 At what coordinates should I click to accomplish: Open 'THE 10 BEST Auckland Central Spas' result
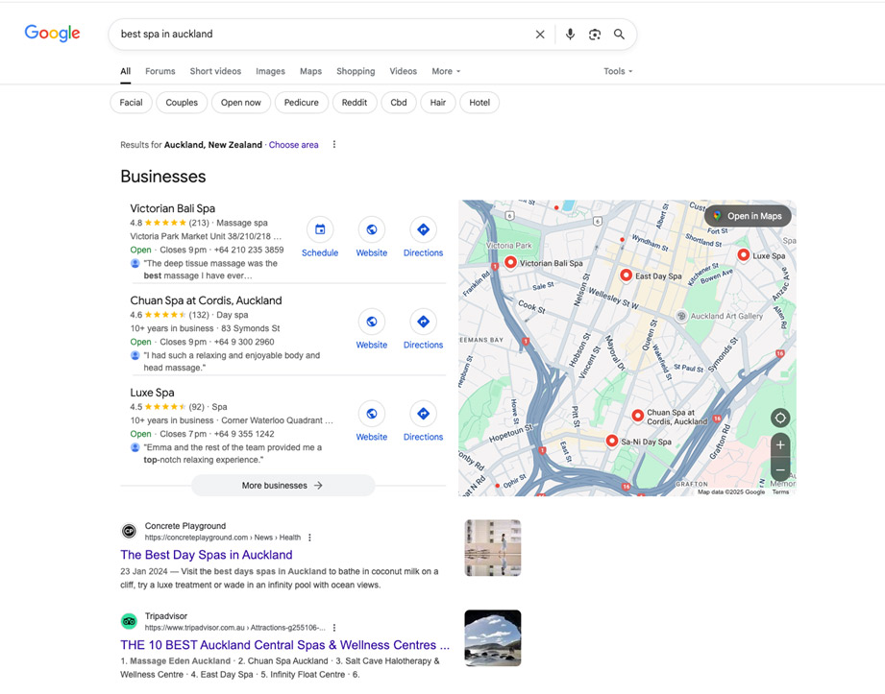point(285,645)
